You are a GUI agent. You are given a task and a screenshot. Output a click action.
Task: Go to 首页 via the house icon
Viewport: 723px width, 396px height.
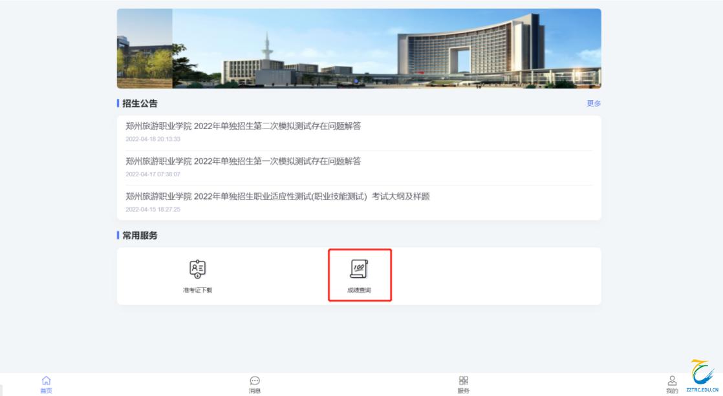[46, 381]
